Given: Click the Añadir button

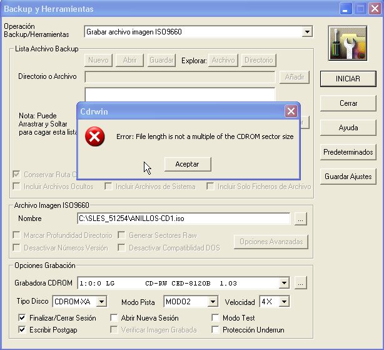Looking at the screenshot, I should 295,77.
